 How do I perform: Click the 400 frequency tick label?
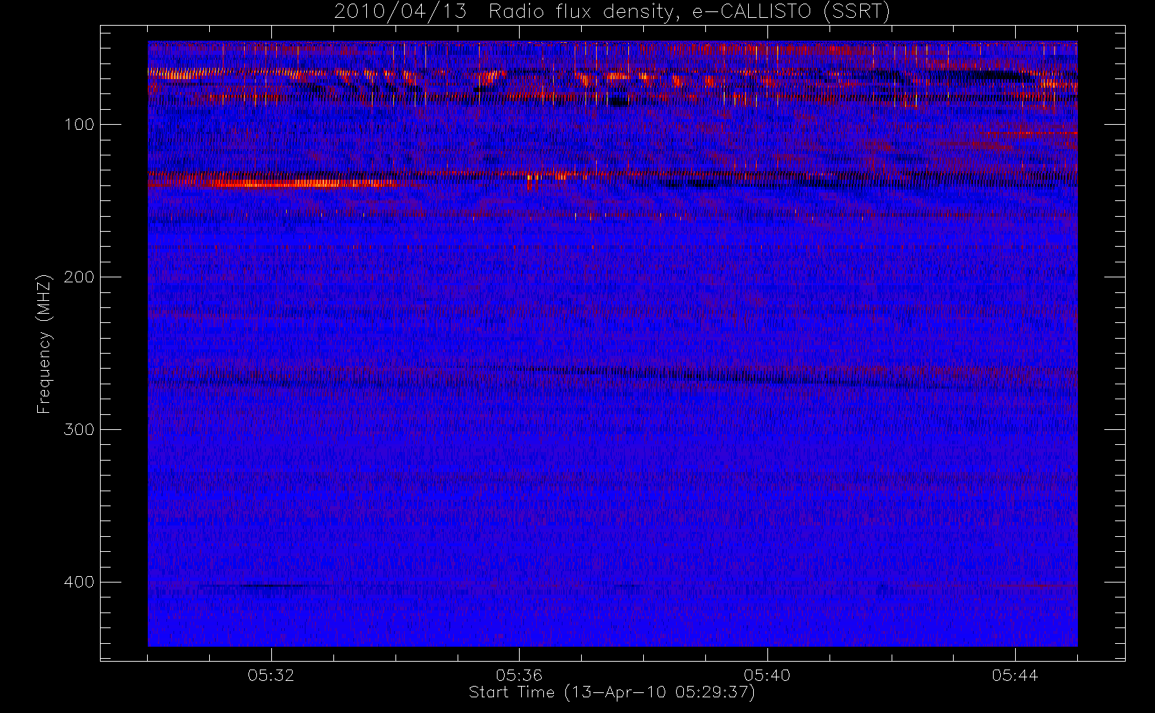click(79, 583)
